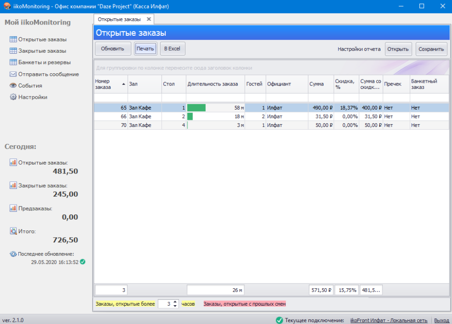Click the Банкетный заказ column header
This screenshot has height=324, width=452.
point(429,84)
